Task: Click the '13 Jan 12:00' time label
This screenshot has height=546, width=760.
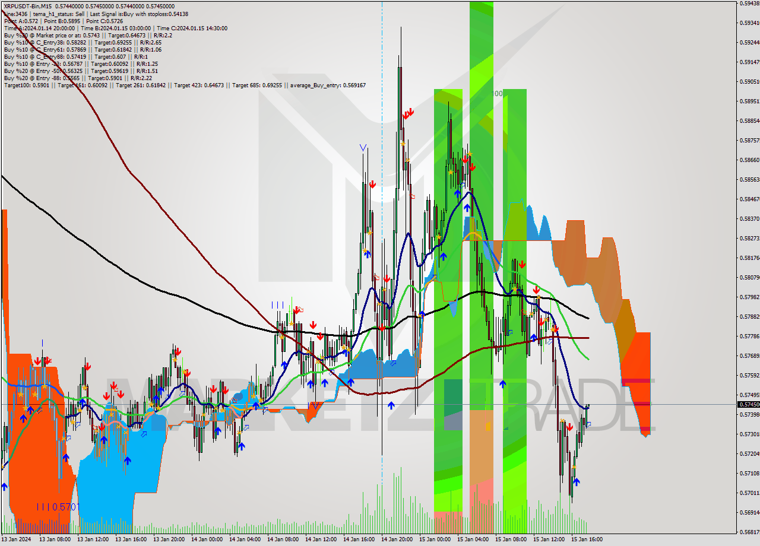Action: click(94, 539)
